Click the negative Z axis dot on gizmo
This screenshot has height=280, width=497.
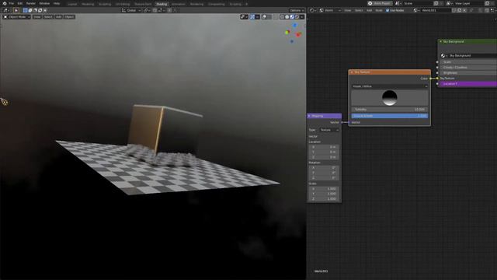coord(292,41)
